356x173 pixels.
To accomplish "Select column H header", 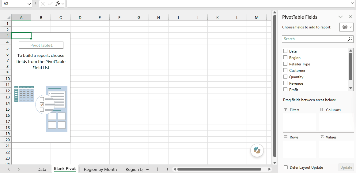I will 158,17.
